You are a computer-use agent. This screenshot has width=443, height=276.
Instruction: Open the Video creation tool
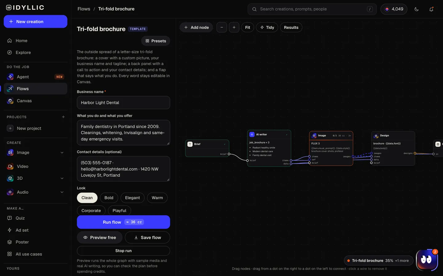point(35,166)
